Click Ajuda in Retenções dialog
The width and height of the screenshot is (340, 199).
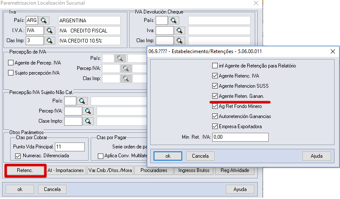click(316, 156)
